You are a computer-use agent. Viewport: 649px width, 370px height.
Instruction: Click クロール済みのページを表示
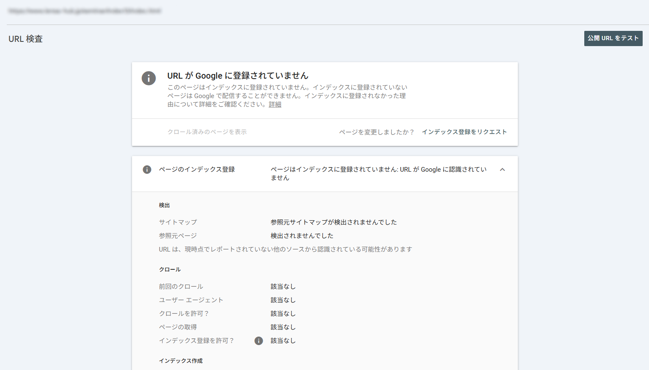point(207,132)
